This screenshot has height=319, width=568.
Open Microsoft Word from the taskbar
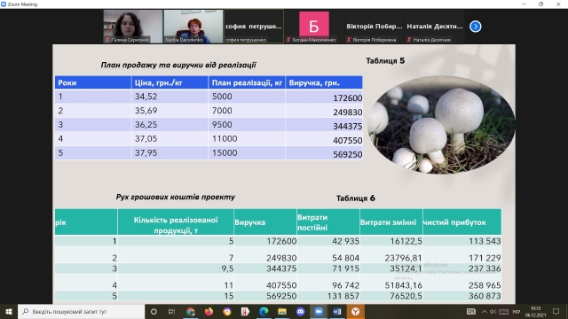click(337, 311)
